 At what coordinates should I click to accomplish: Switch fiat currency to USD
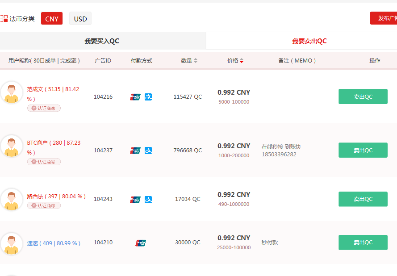pyautogui.click(x=80, y=19)
